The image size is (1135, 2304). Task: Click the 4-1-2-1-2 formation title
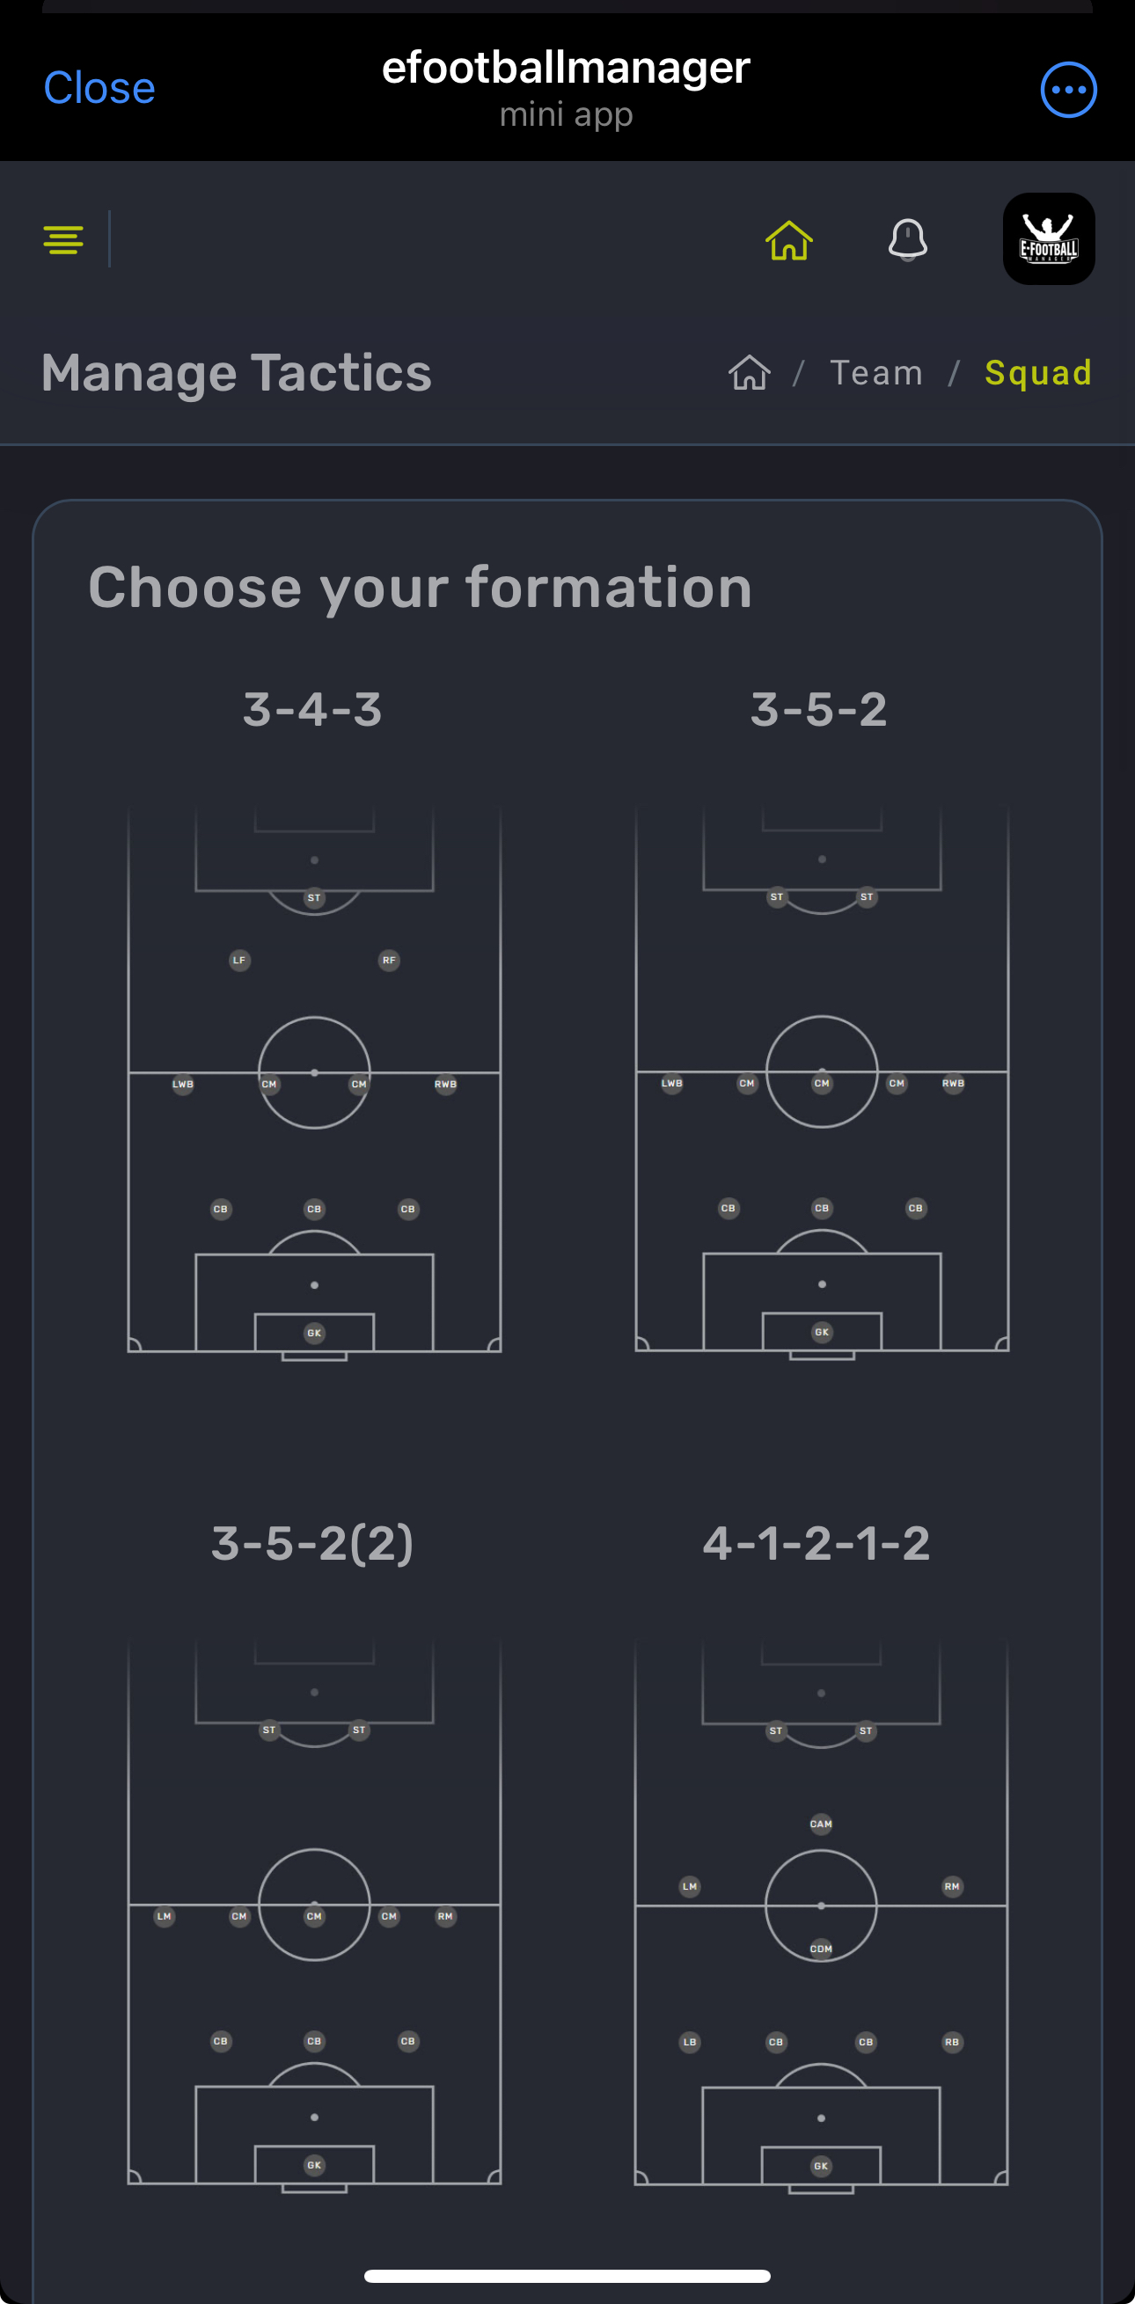pos(816,1543)
